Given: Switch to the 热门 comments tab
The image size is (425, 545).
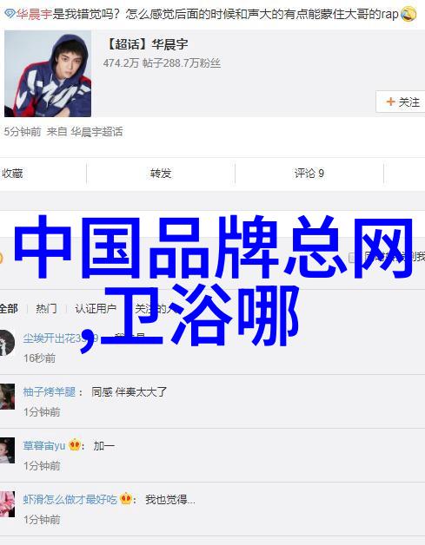Looking at the screenshot, I should pos(46,308).
